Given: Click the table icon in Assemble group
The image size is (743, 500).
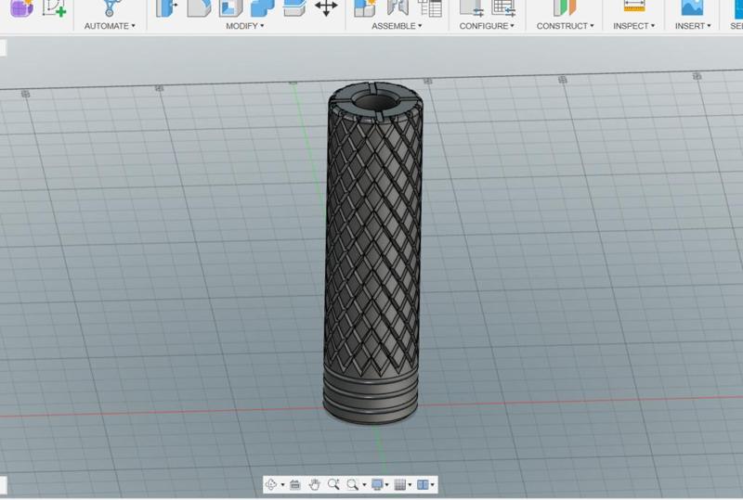Looking at the screenshot, I should pyautogui.click(x=430, y=7).
